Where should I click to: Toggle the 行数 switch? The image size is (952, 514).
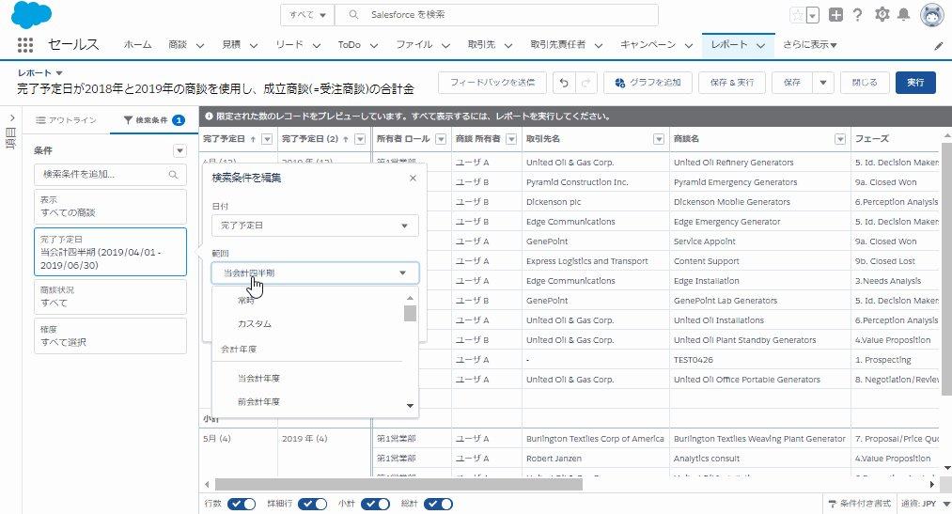click(242, 504)
